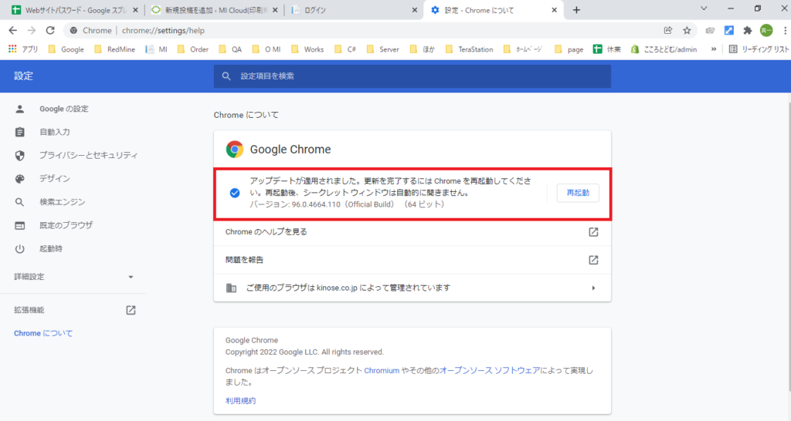Click the grey cloud extension icon
The image size is (791, 421).
711,30
